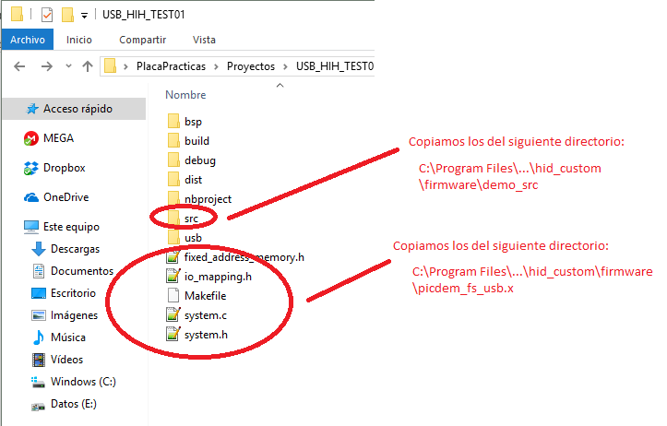Open Vídeos in the sidebar
Viewport: 667px width, 426px height.
point(66,360)
